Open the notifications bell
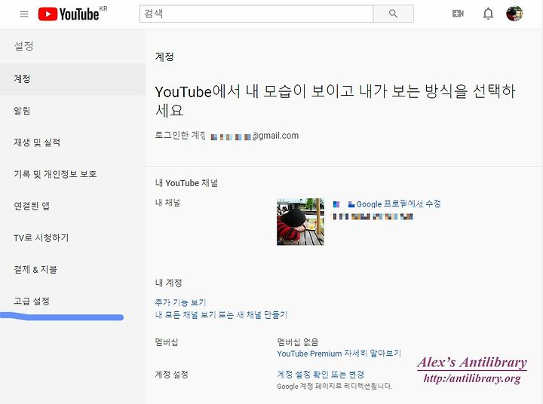The width and height of the screenshot is (543, 404). click(488, 14)
